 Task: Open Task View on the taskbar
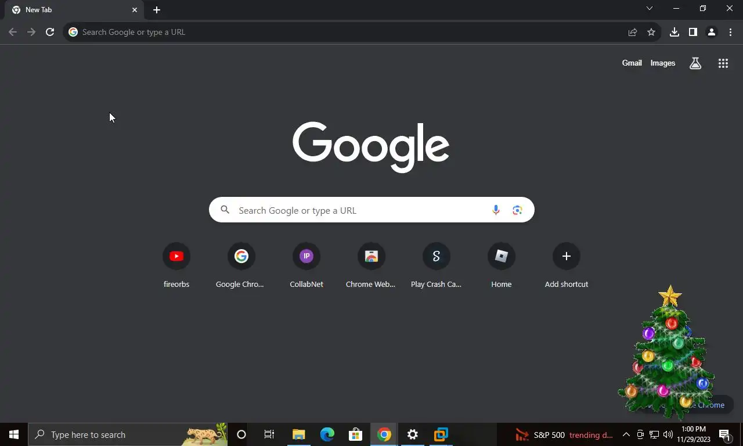pos(269,434)
